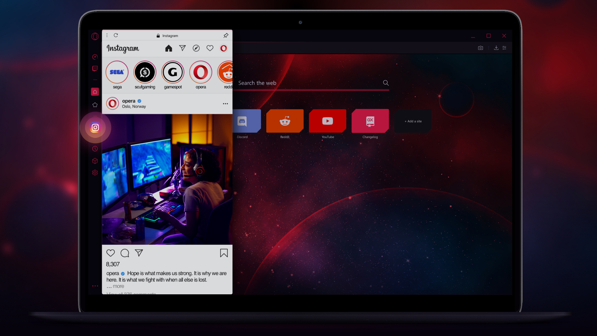
Task: Open Instagram sidebar panel
Action: click(95, 127)
